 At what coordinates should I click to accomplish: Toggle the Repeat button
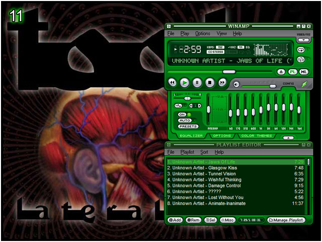coord(301,49)
